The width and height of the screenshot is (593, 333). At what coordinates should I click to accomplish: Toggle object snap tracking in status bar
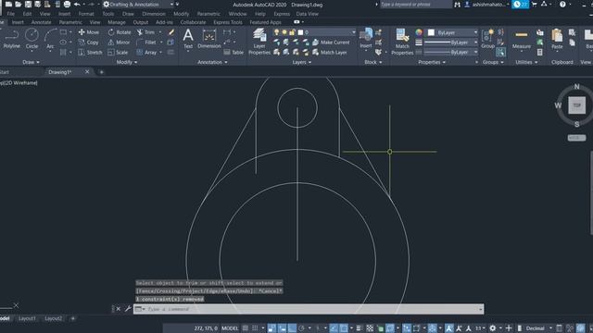334,328
